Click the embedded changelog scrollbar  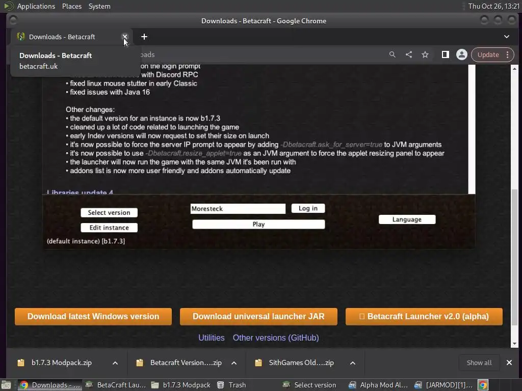(x=472, y=129)
